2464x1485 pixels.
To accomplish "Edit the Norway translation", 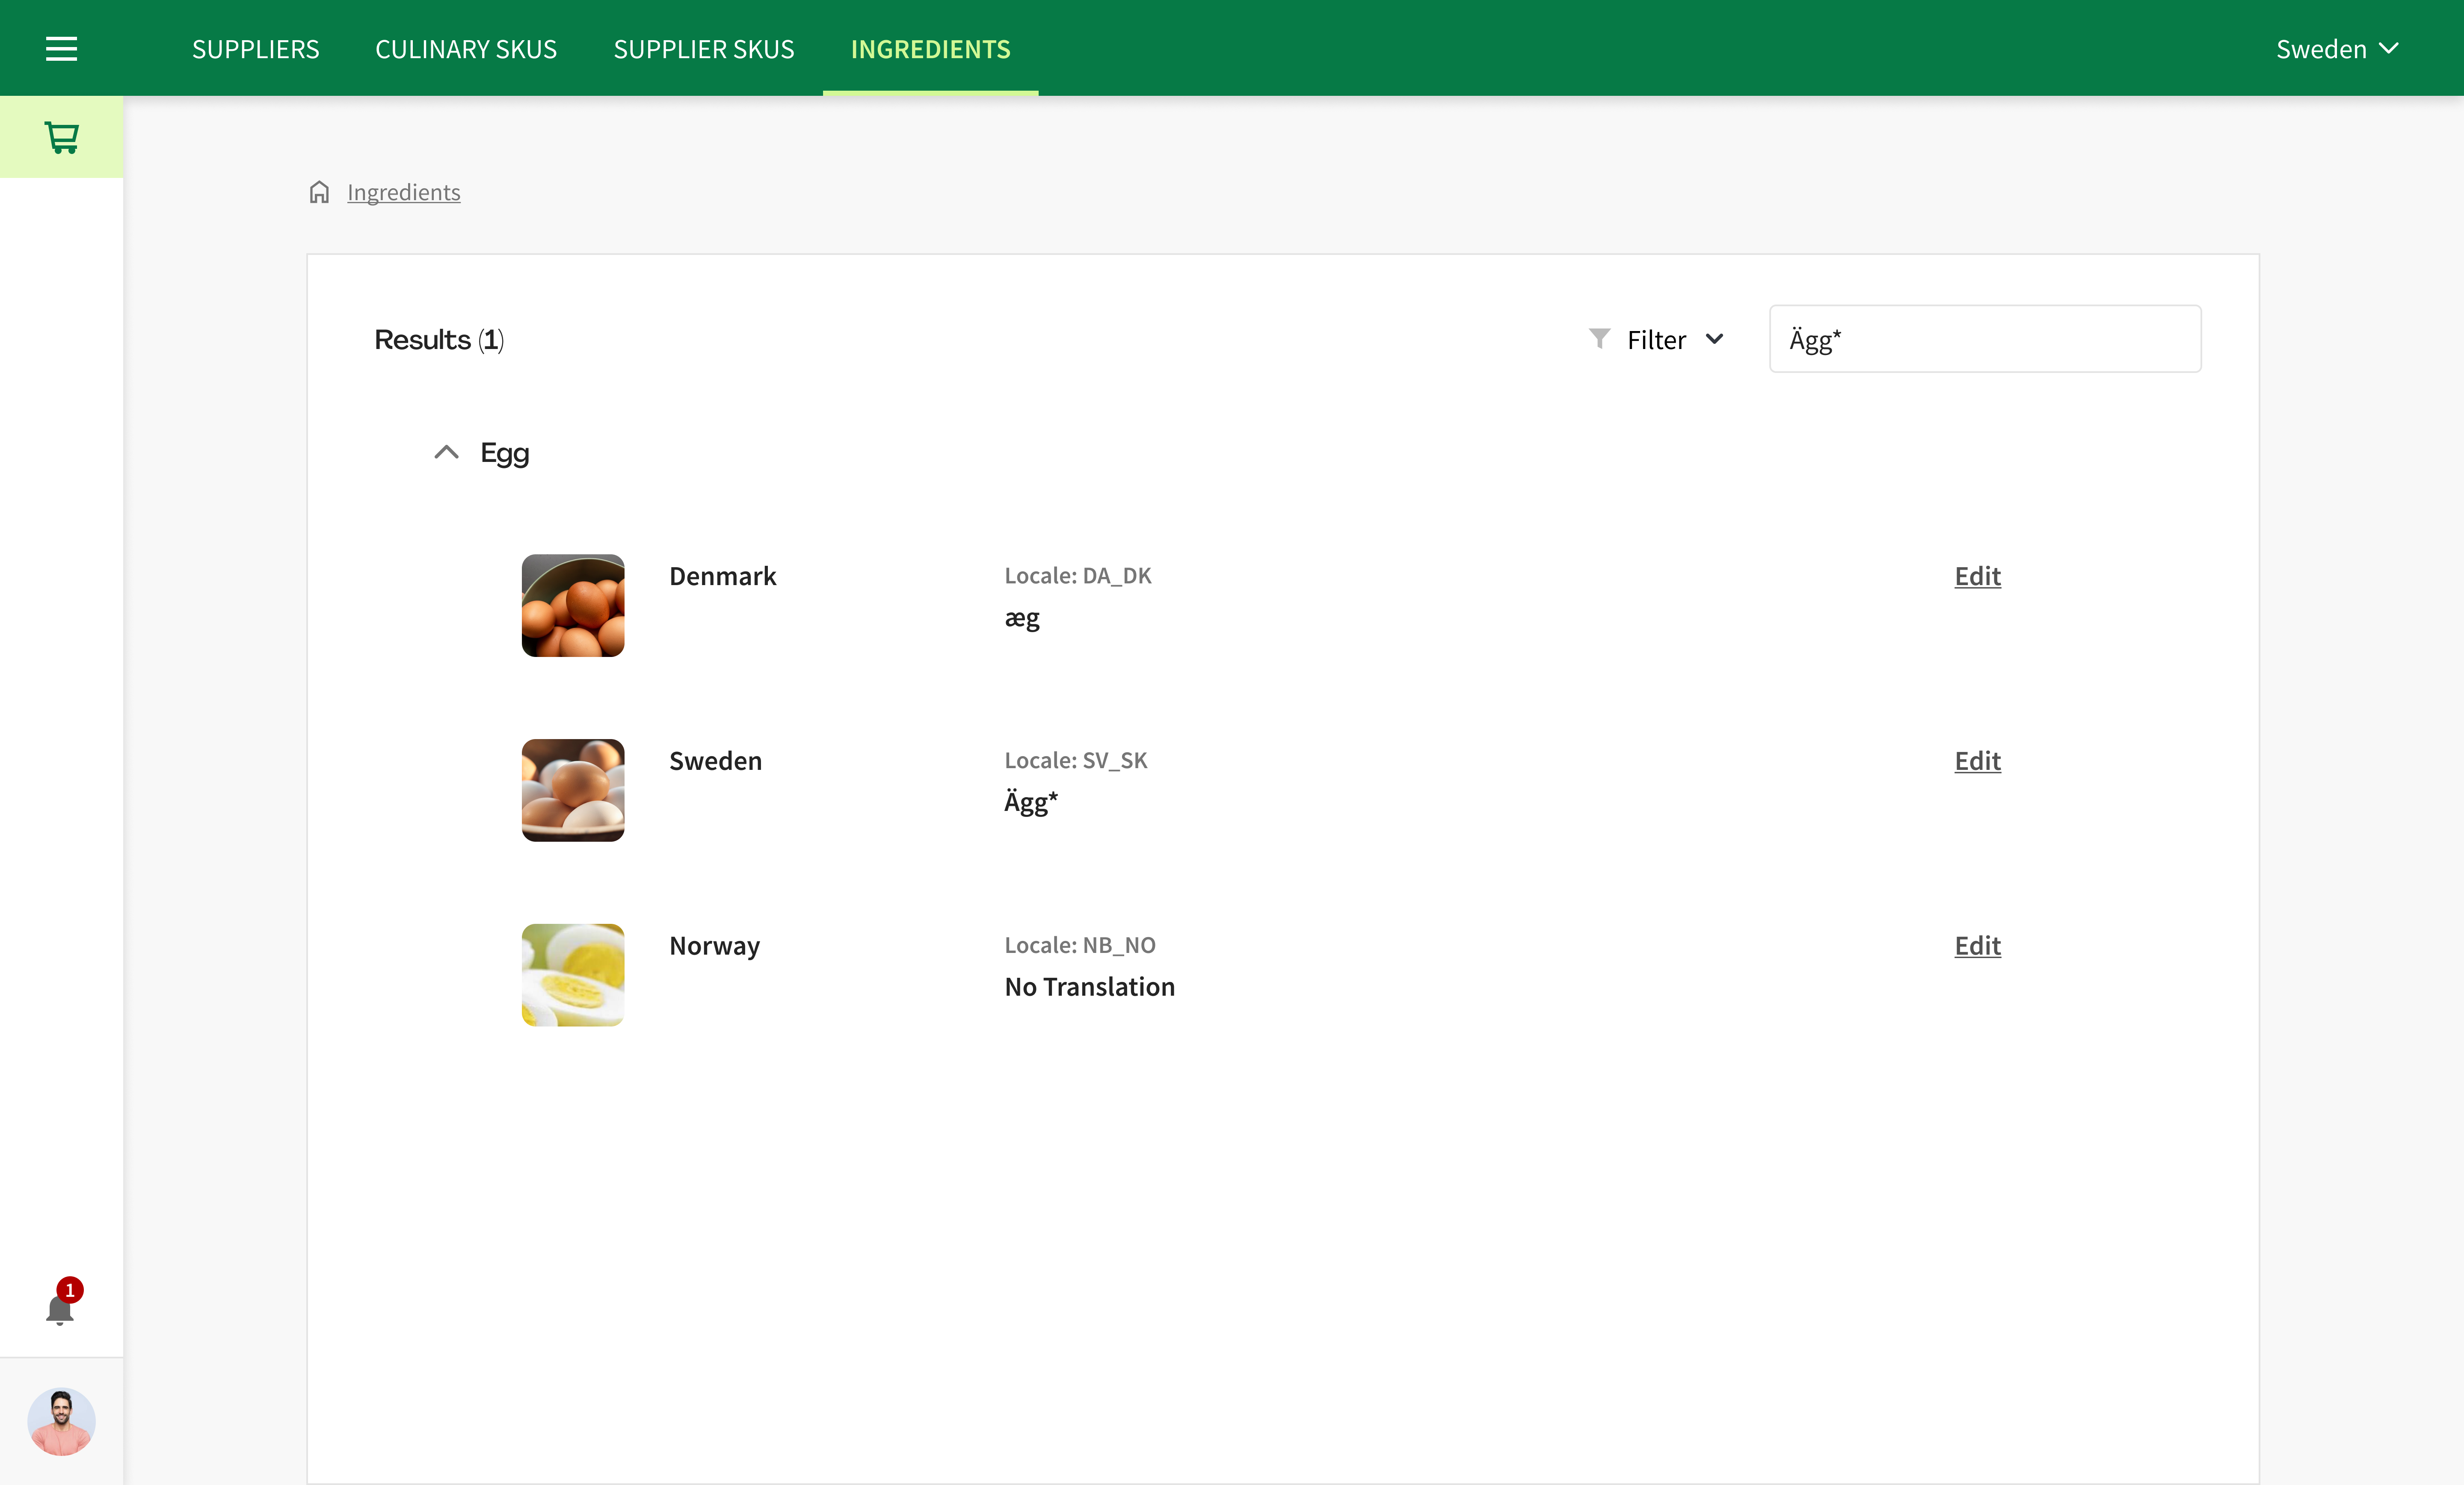I will tap(1977, 945).
